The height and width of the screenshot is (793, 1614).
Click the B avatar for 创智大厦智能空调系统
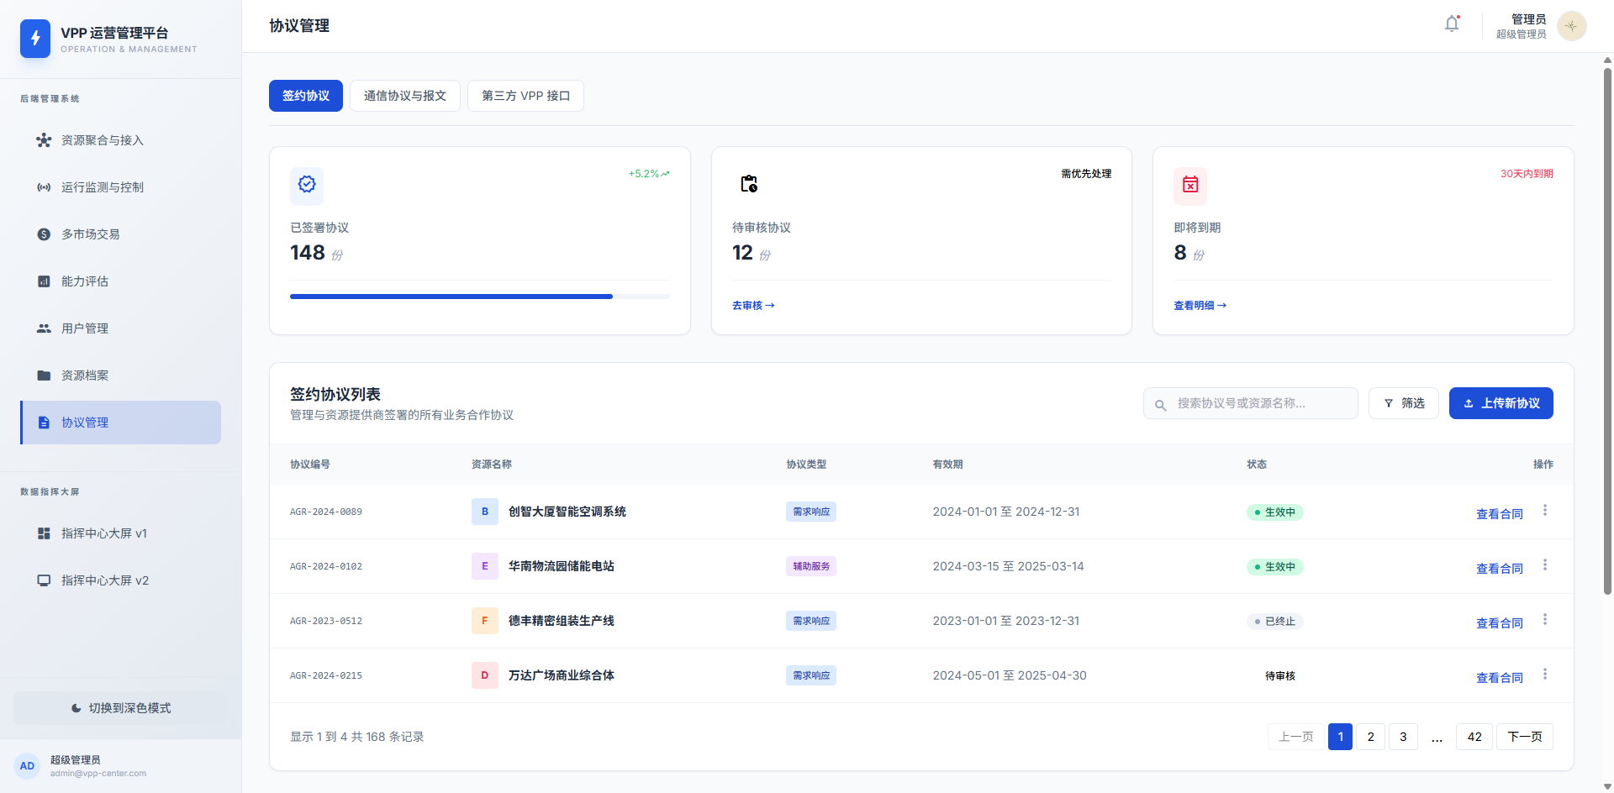(x=484, y=512)
